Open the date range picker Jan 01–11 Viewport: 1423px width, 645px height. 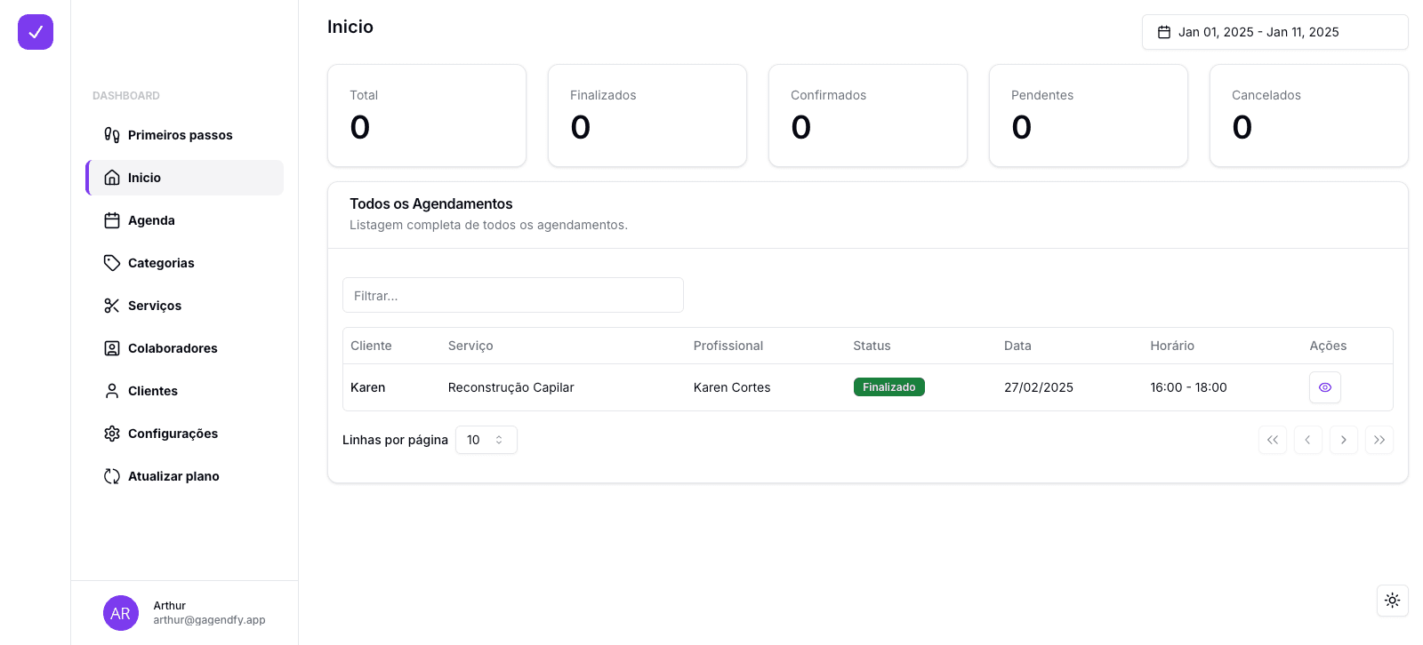[1274, 32]
